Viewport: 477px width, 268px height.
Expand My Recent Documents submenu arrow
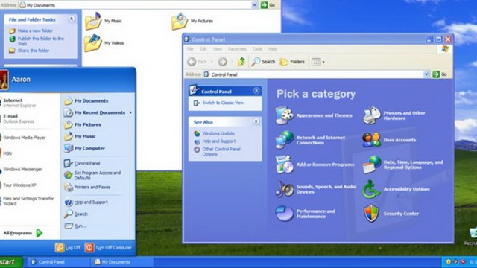[130, 112]
